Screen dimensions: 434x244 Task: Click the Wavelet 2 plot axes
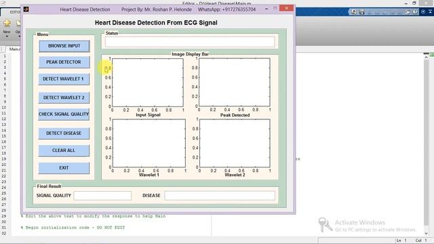(x=235, y=143)
